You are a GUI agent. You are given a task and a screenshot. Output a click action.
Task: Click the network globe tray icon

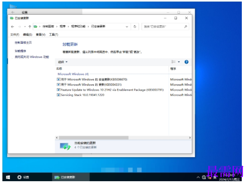(x=204, y=177)
